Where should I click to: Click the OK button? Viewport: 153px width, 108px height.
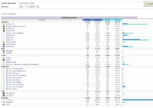point(38,7)
